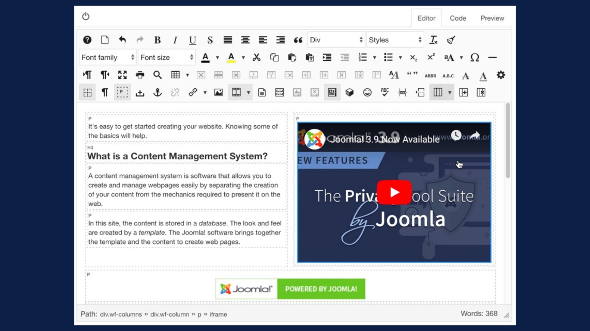Center-align the text
The height and width of the screenshot is (331, 590).
pos(245,40)
